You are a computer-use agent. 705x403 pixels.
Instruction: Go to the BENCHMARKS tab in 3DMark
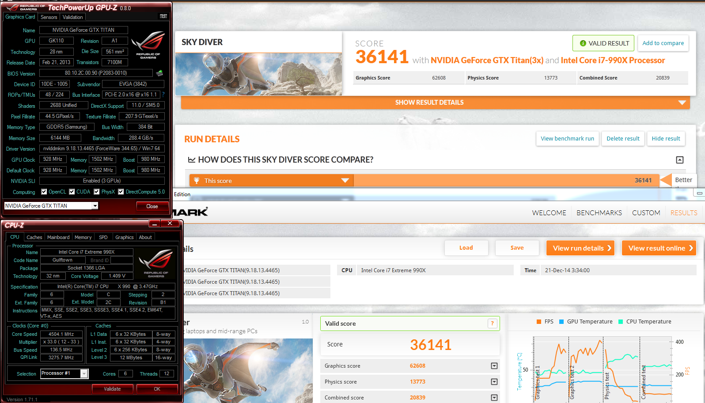coord(599,213)
